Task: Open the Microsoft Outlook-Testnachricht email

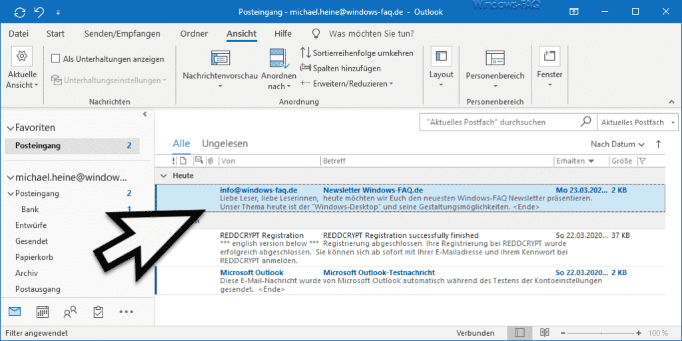Action: (x=410, y=280)
